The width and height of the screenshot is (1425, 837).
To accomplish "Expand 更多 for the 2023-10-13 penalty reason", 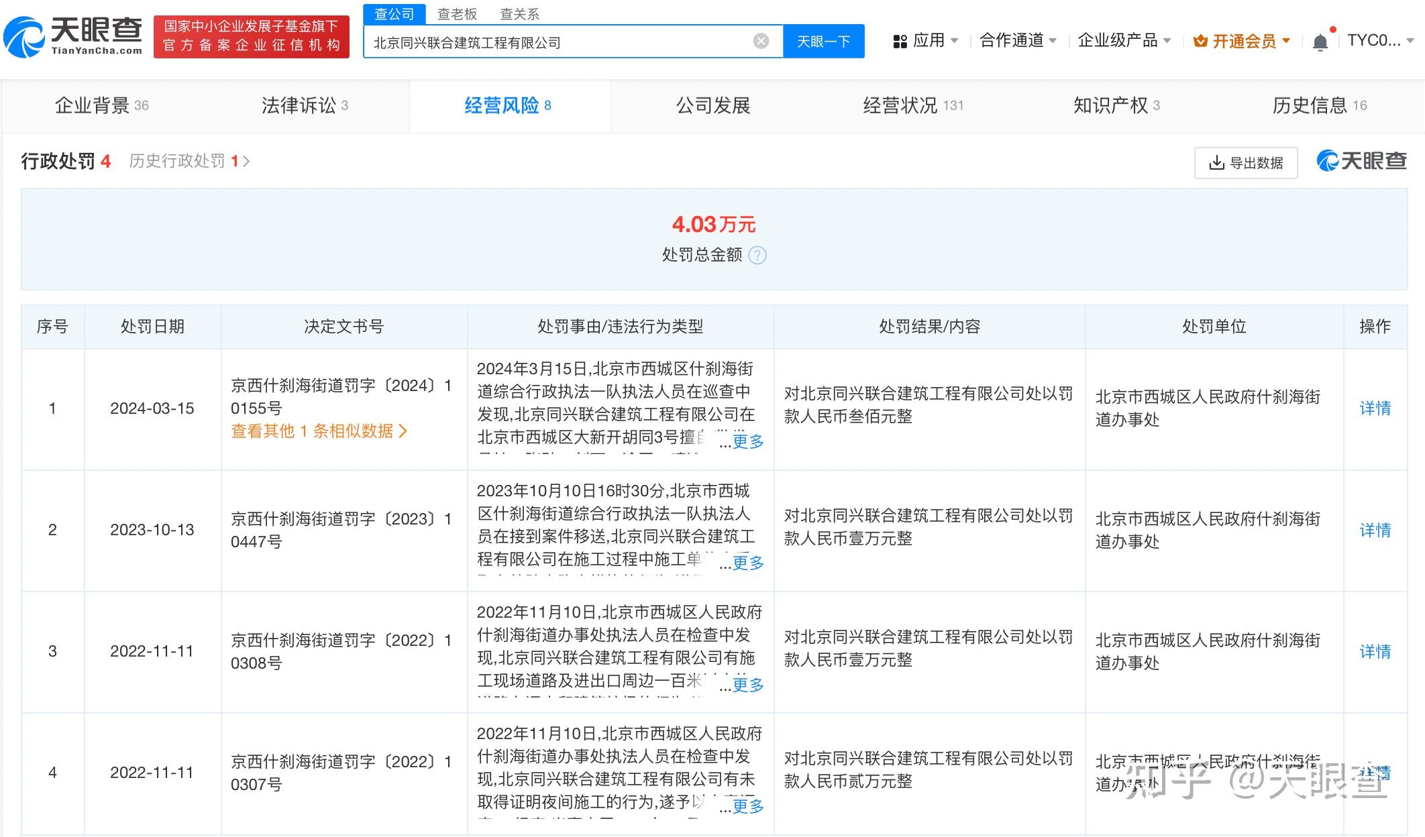I will pos(748,562).
